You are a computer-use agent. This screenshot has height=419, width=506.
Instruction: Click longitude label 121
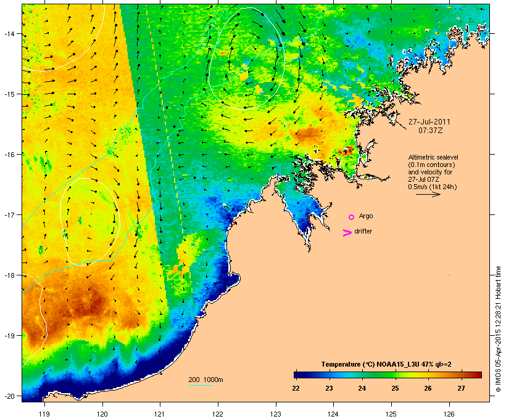[x=160, y=414]
